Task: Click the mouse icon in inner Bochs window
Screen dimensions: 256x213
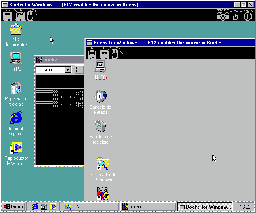Action: tap(115, 53)
